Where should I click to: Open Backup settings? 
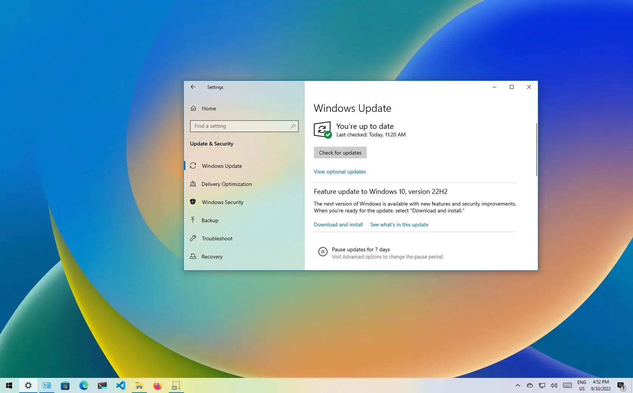tap(210, 220)
